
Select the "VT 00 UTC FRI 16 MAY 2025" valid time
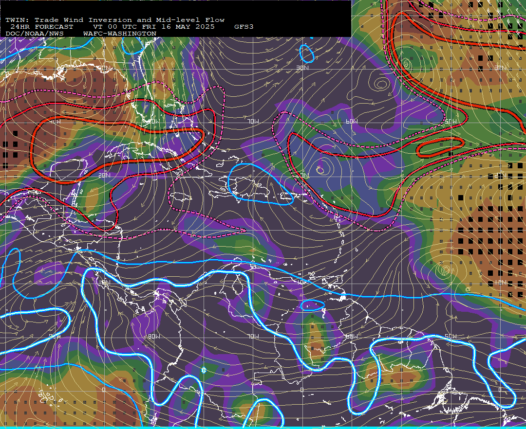(x=153, y=27)
